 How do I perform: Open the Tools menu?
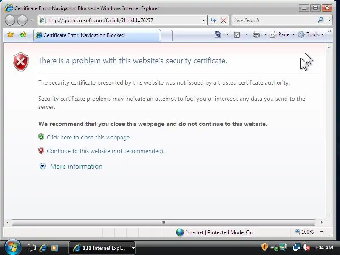(311, 34)
